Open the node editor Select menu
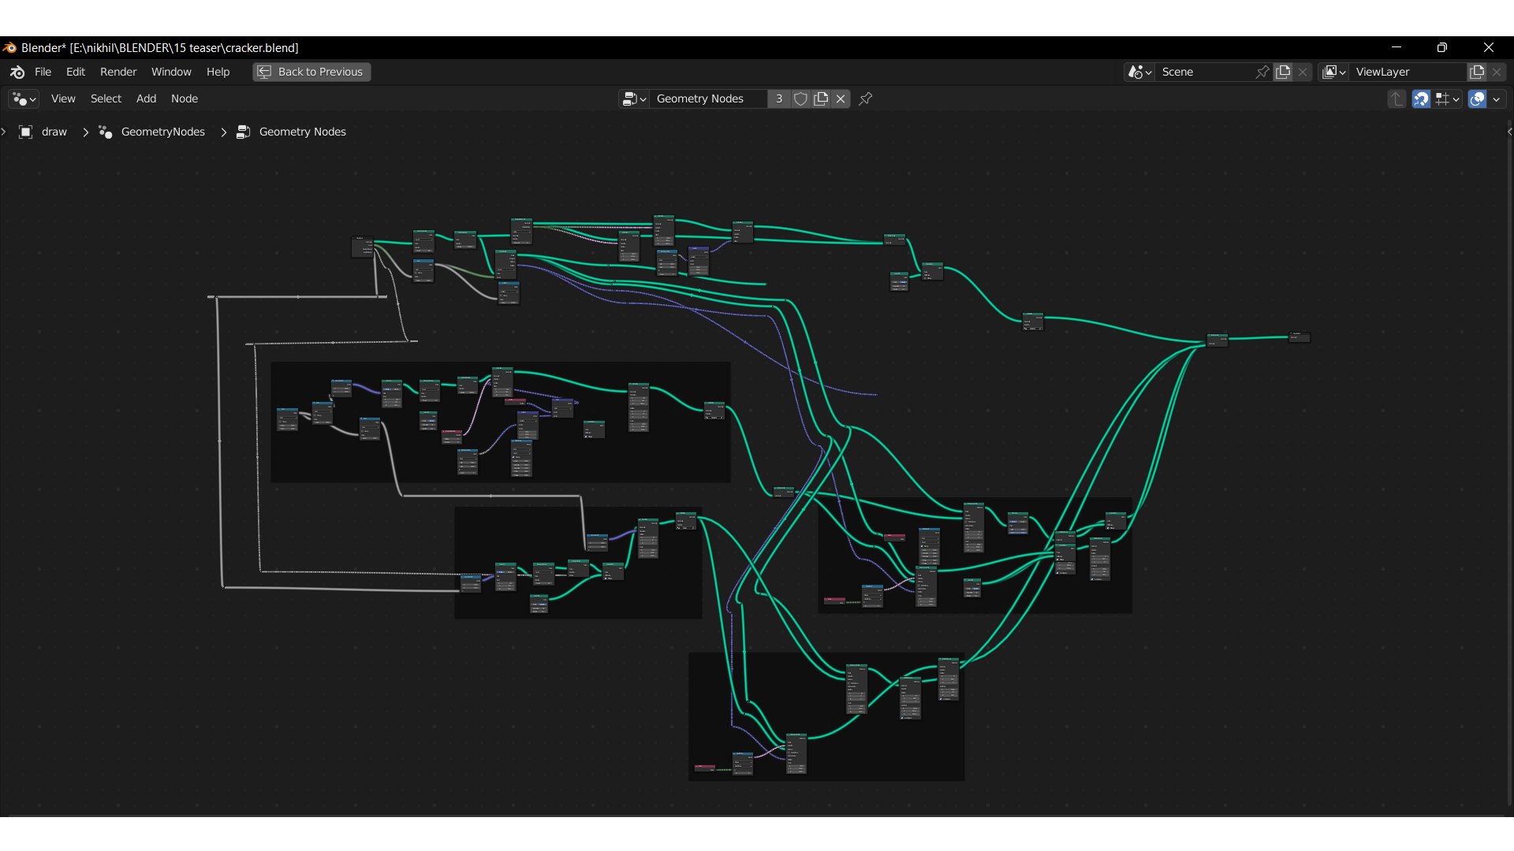The height and width of the screenshot is (851, 1514). [106, 98]
